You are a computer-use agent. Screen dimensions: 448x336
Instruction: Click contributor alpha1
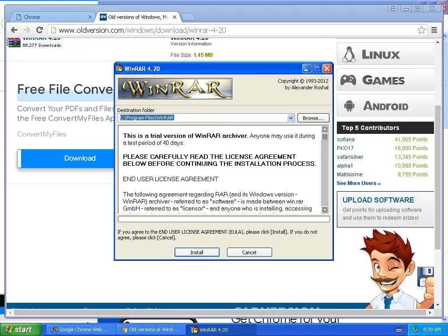[345, 166]
